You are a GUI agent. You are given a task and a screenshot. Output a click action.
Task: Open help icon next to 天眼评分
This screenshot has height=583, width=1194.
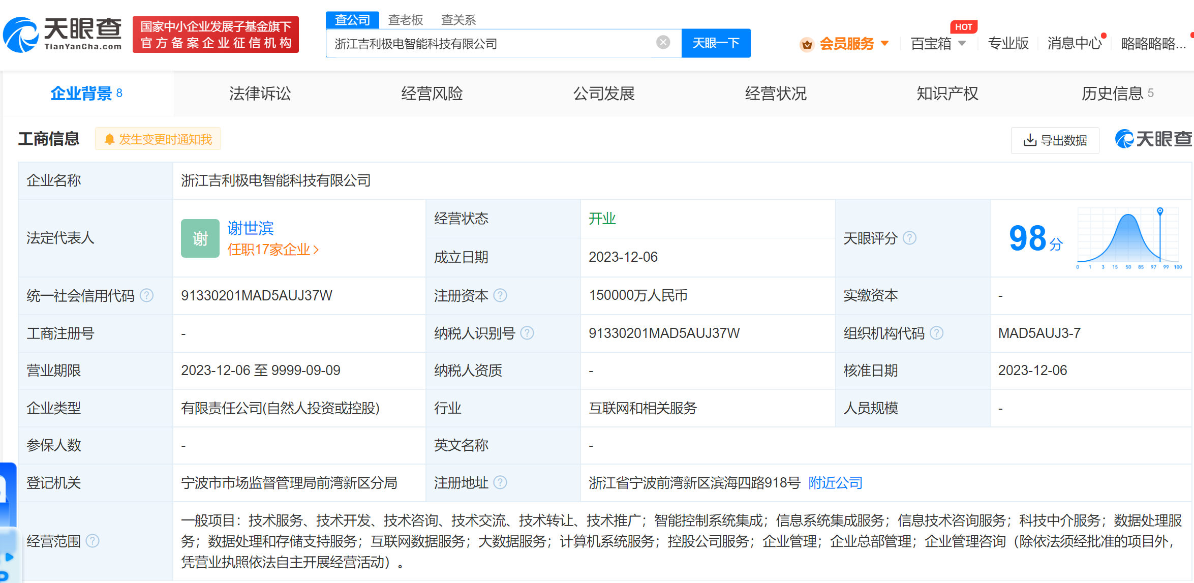pyautogui.click(x=909, y=238)
